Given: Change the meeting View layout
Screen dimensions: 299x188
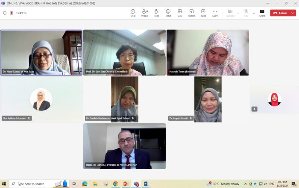Looking at the screenshot, I should pos(180,13).
